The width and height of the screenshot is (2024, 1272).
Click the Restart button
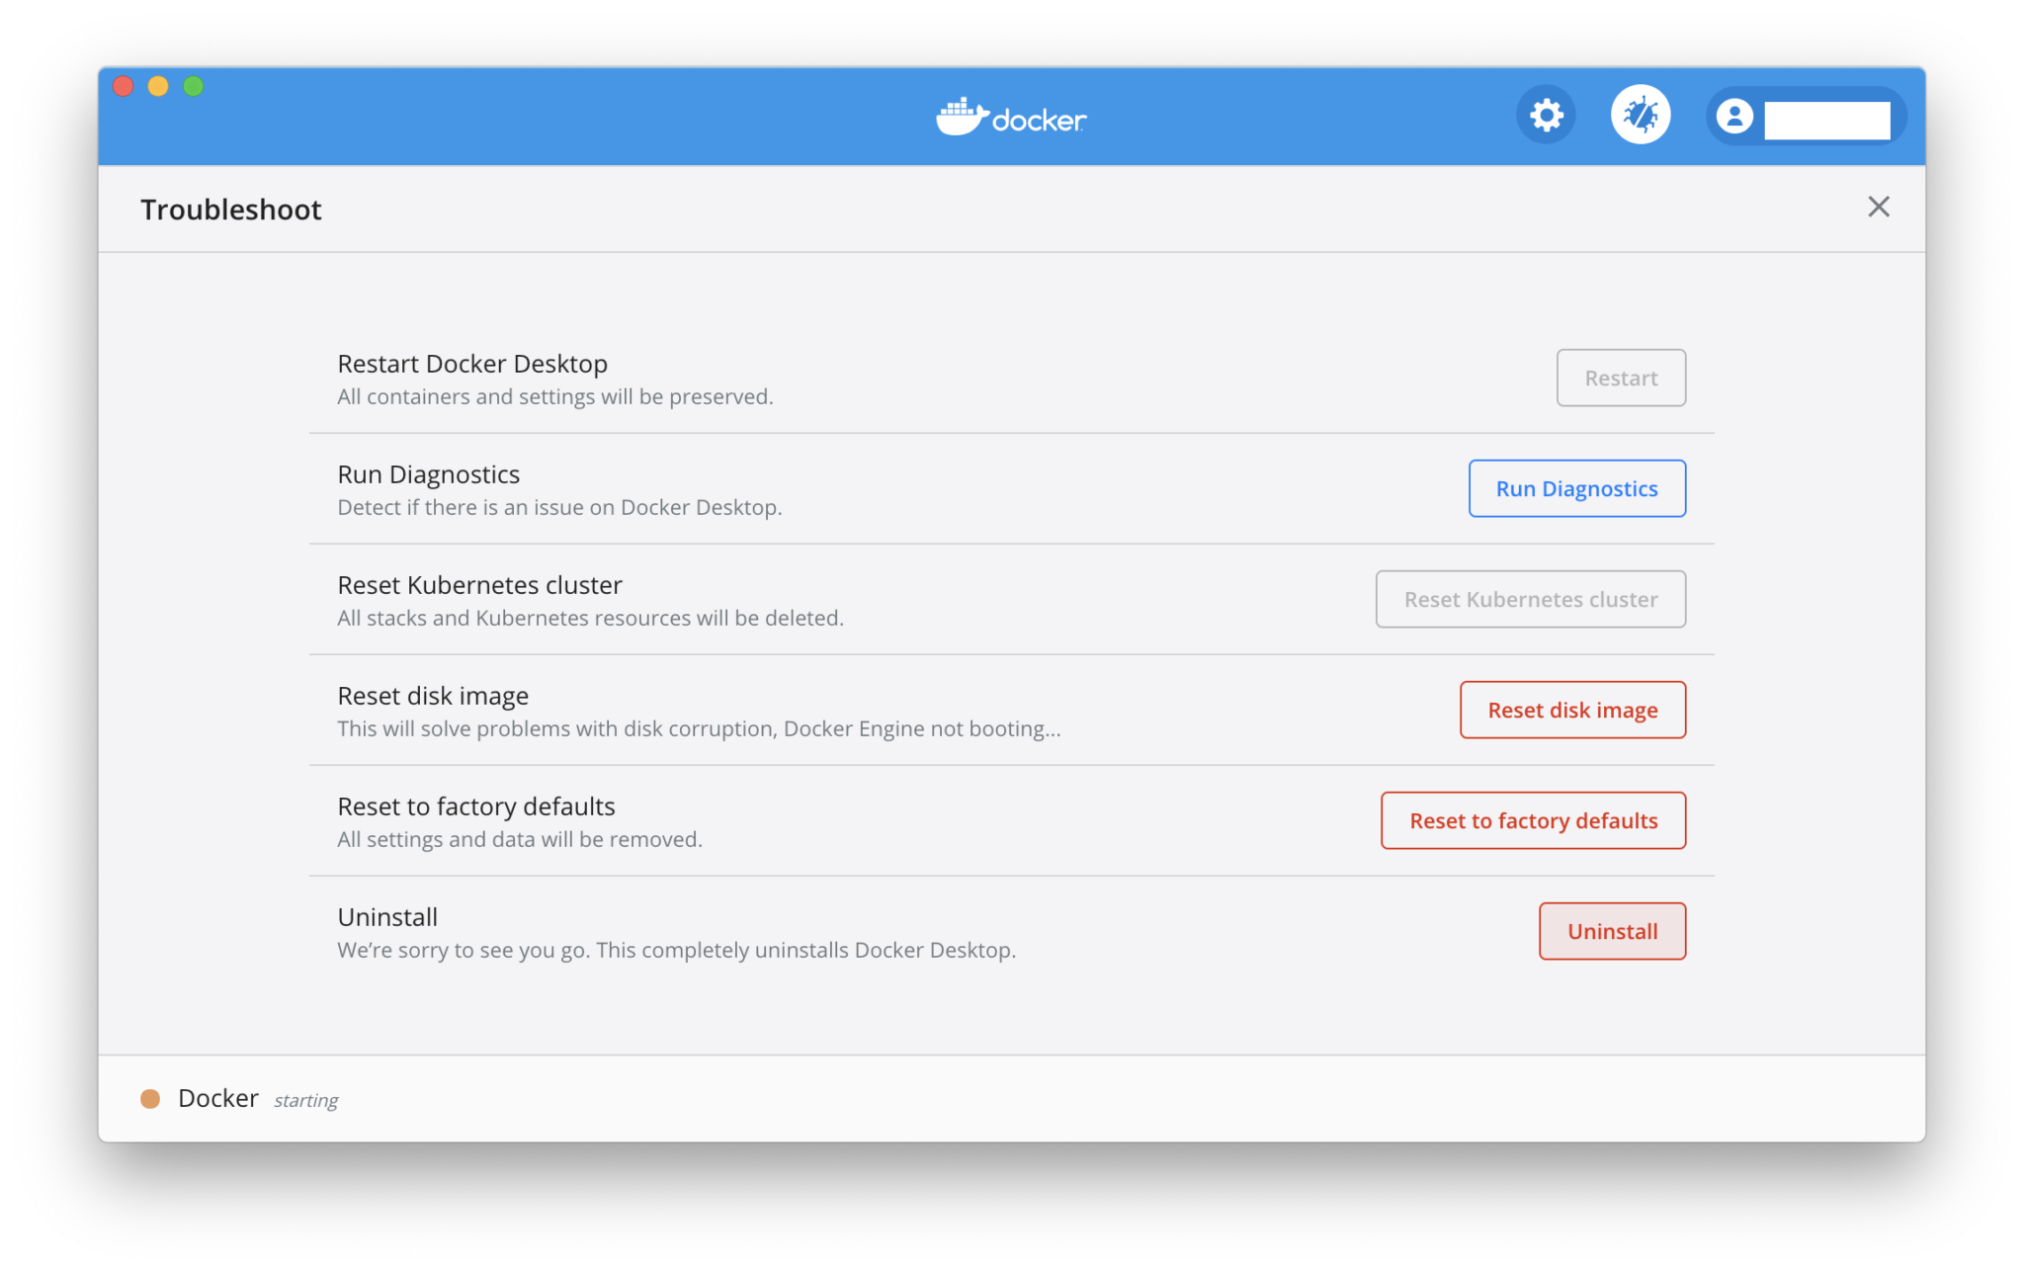click(1621, 378)
